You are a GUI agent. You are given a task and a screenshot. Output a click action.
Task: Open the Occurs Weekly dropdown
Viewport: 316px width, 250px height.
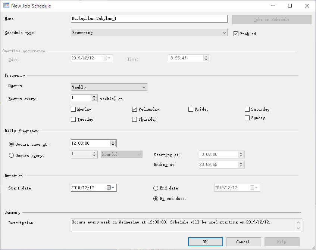click(x=109, y=87)
